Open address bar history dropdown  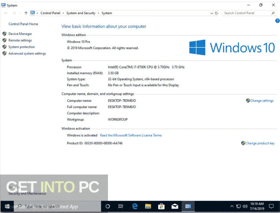[211, 13]
